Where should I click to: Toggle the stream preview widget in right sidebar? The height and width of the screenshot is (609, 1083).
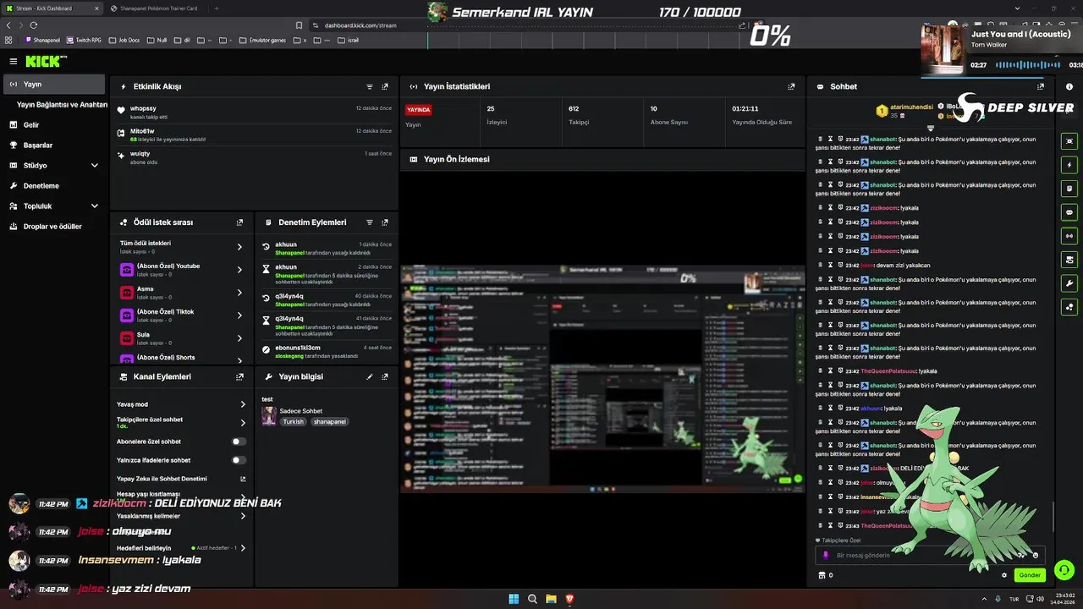coord(1069,141)
